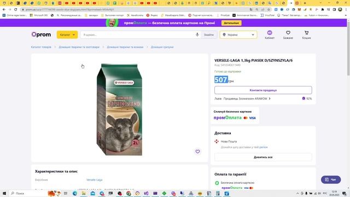Add product to favorites with heart icon
The image size is (350, 197).
197,152
